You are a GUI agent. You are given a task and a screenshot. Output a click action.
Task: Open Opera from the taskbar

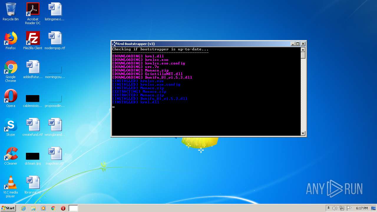[x=63, y=208]
